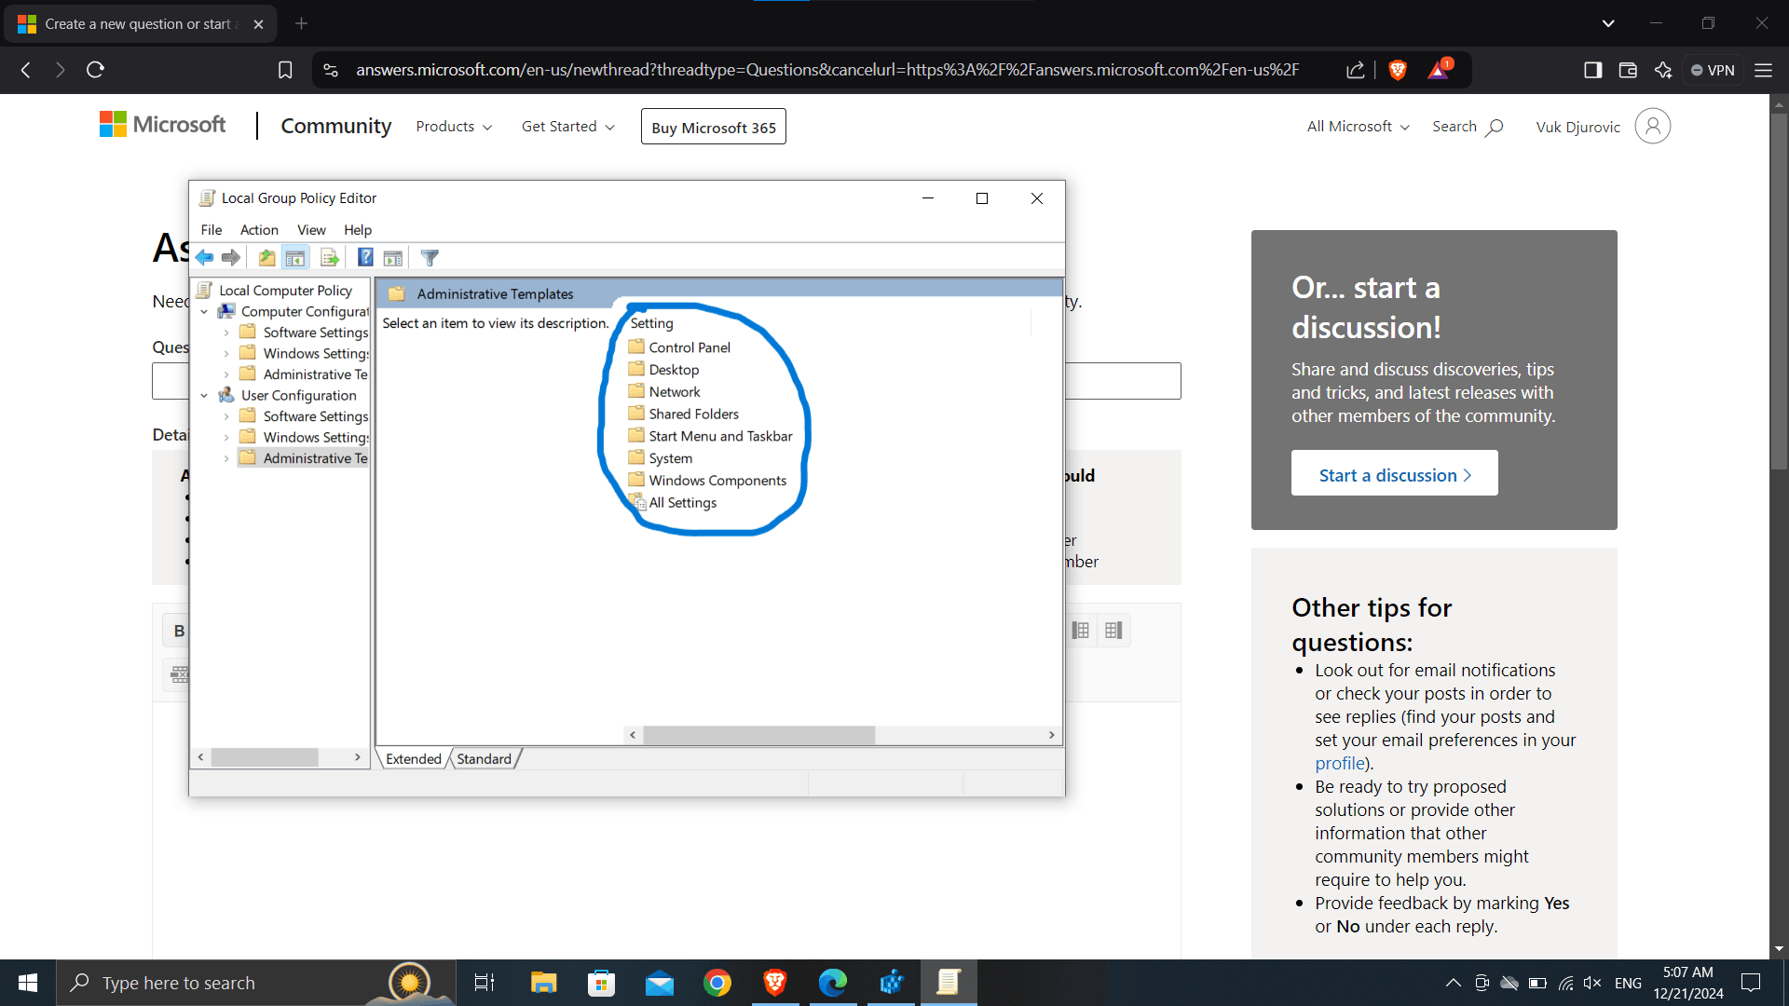Follow the profile link in tips
Viewport: 1789px width, 1006px height.
[x=1340, y=763]
